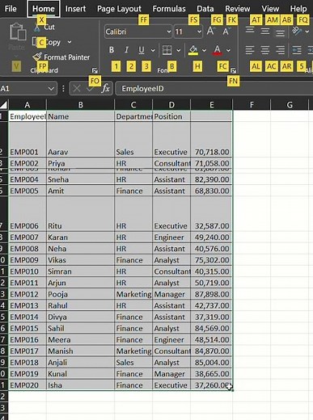
Task: Expand the Copy options arrow
Action: click(70, 42)
